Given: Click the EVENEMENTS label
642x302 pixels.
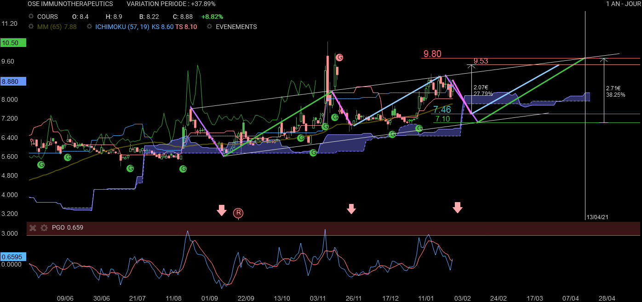Looking at the screenshot, I should click(236, 27).
